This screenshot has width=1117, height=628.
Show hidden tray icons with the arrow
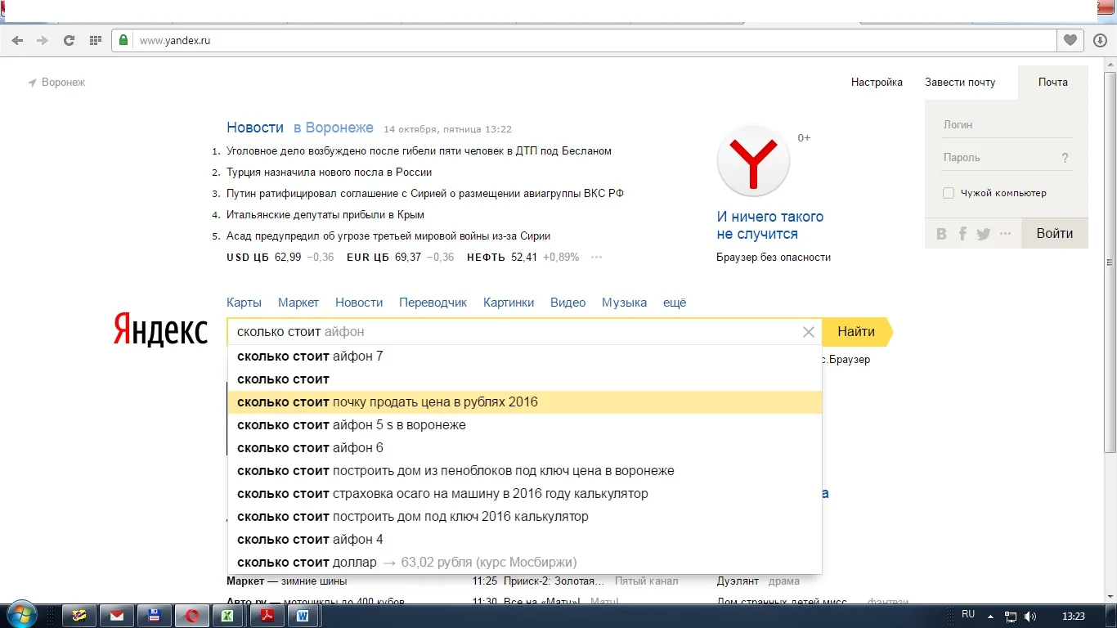[x=989, y=615]
